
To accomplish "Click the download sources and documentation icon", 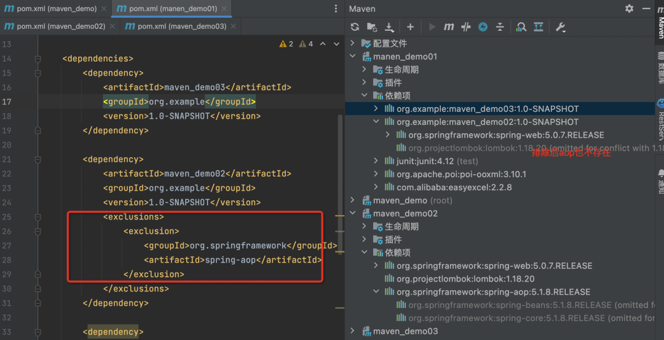I will 389,27.
